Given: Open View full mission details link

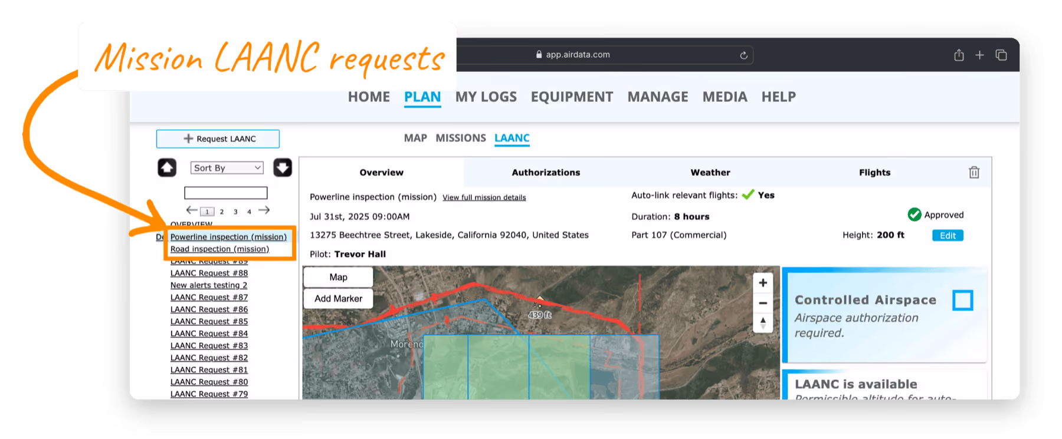Looking at the screenshot, I should click(x=484, y=197).
